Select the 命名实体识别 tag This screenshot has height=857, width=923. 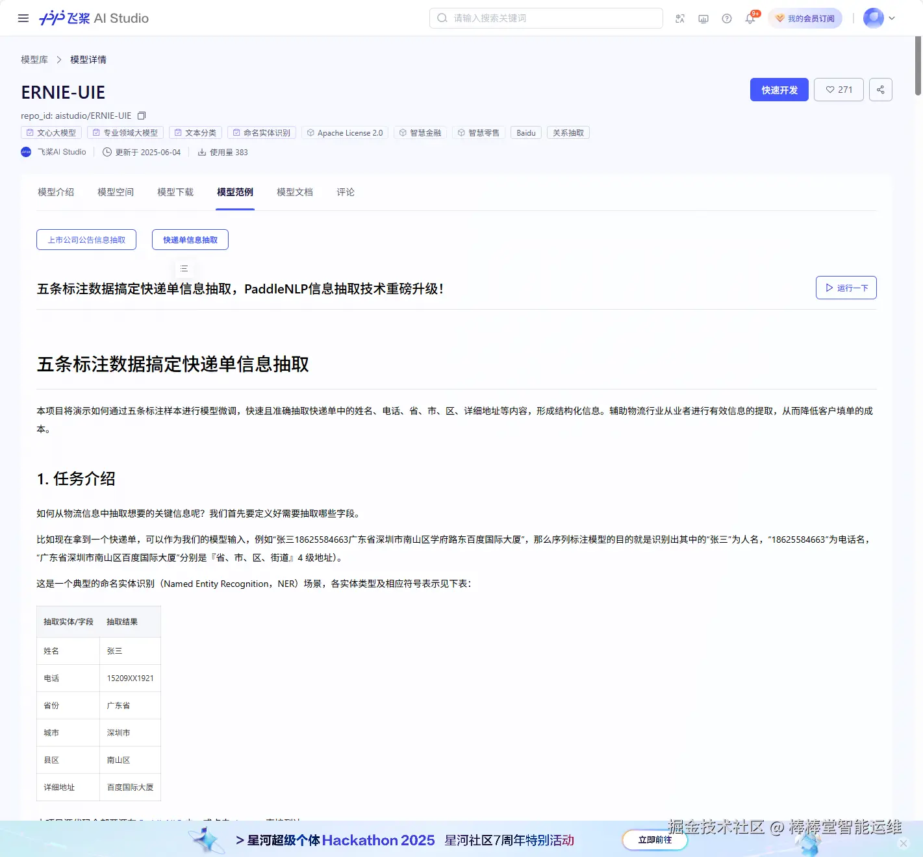point(262,132)
